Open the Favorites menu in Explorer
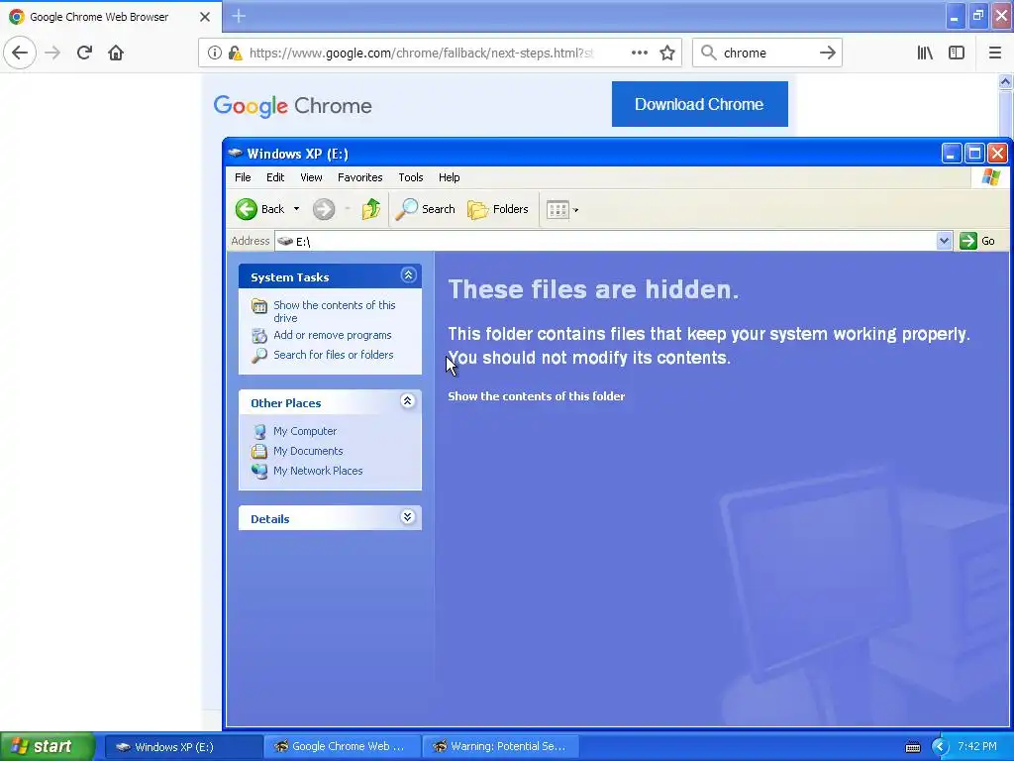 click(360, 177)
